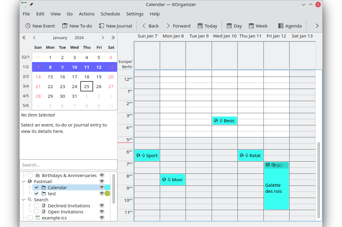Click the New To-do icon
The image size is (342, 227).
[x=65, y=26]
